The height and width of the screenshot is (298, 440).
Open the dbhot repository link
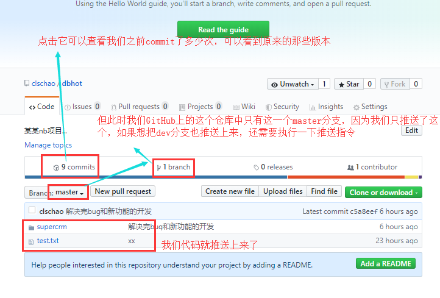tap(72, 83)
